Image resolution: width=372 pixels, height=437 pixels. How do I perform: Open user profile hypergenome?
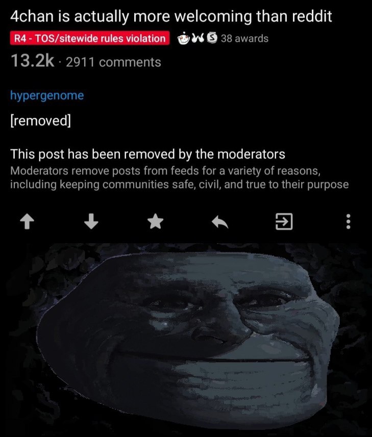pyautogui.click(x=47, y=95)
